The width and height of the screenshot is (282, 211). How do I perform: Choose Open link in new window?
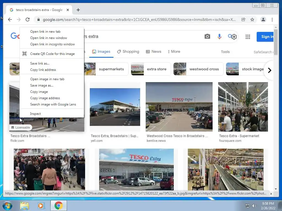click(52, 38)
